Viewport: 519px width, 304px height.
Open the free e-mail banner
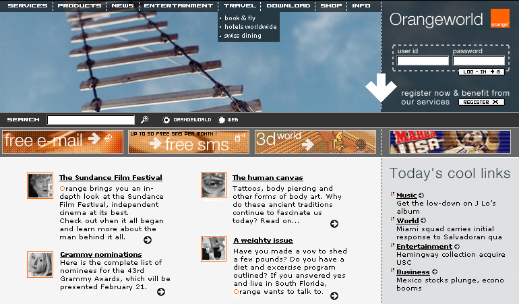click(63, 142)
